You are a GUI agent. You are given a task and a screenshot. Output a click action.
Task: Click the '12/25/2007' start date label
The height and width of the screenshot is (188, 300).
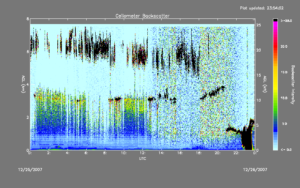[x=30, y=170]
